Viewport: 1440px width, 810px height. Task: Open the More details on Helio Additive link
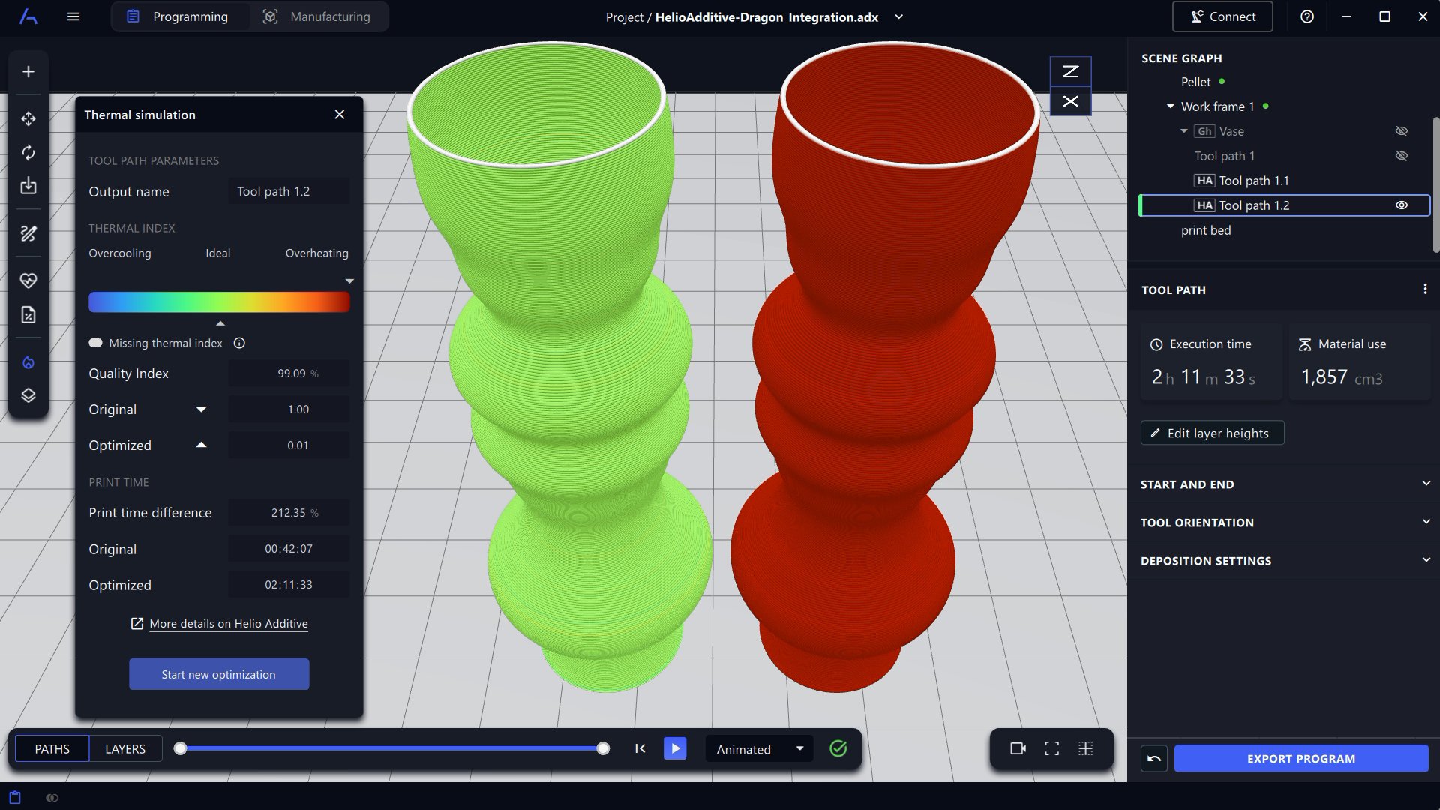pyautogui.click(x=228, y=623)
